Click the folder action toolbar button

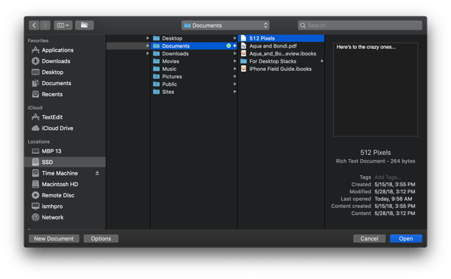pos(85,26)
